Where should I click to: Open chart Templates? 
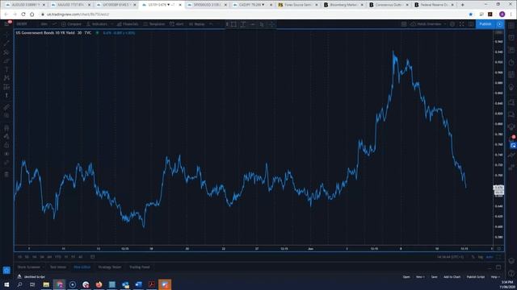(x=154, y=24)
